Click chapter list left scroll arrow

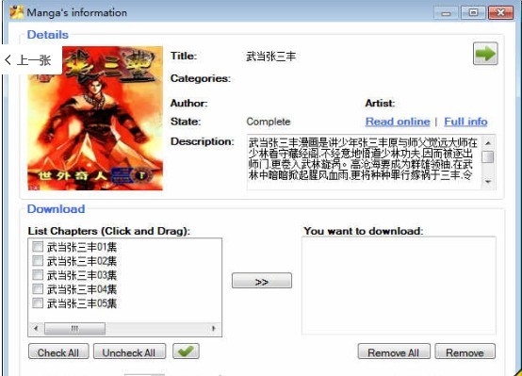36,328
